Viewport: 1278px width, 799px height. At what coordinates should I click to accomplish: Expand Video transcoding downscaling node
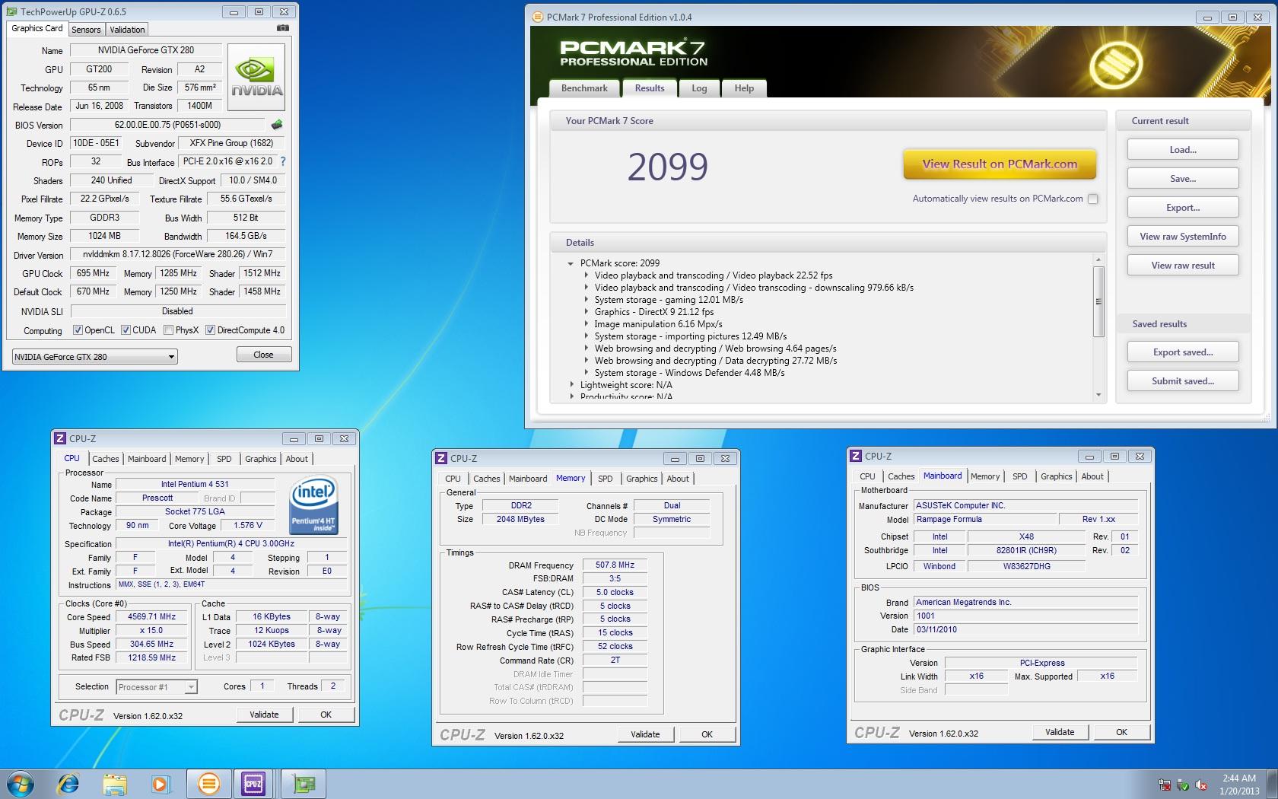(586, 288)
